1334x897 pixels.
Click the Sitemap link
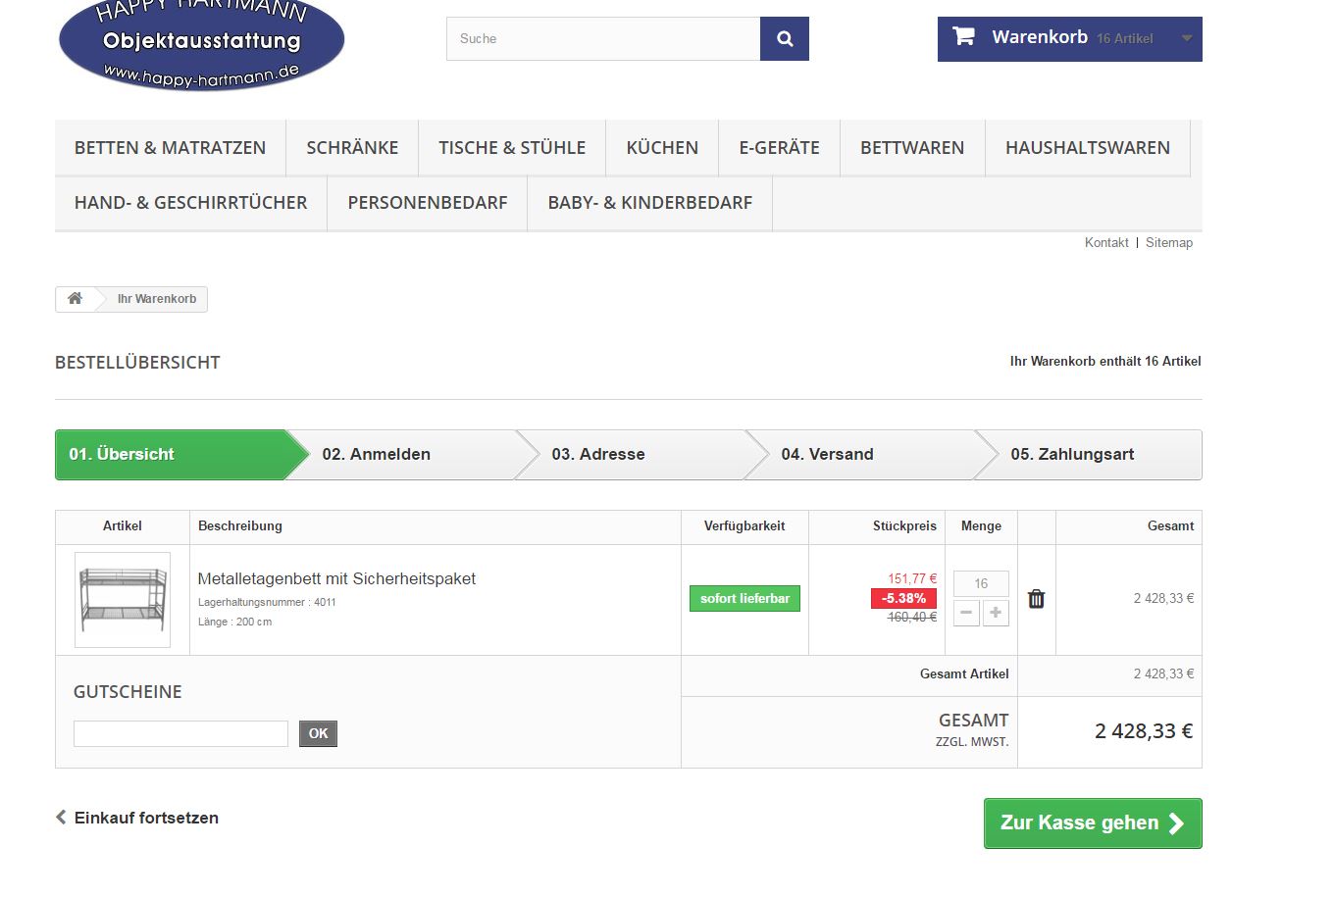click(x=1169, y=243)
